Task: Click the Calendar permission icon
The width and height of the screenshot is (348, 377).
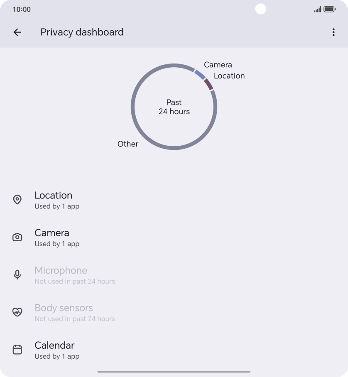Action: (17, 349)
